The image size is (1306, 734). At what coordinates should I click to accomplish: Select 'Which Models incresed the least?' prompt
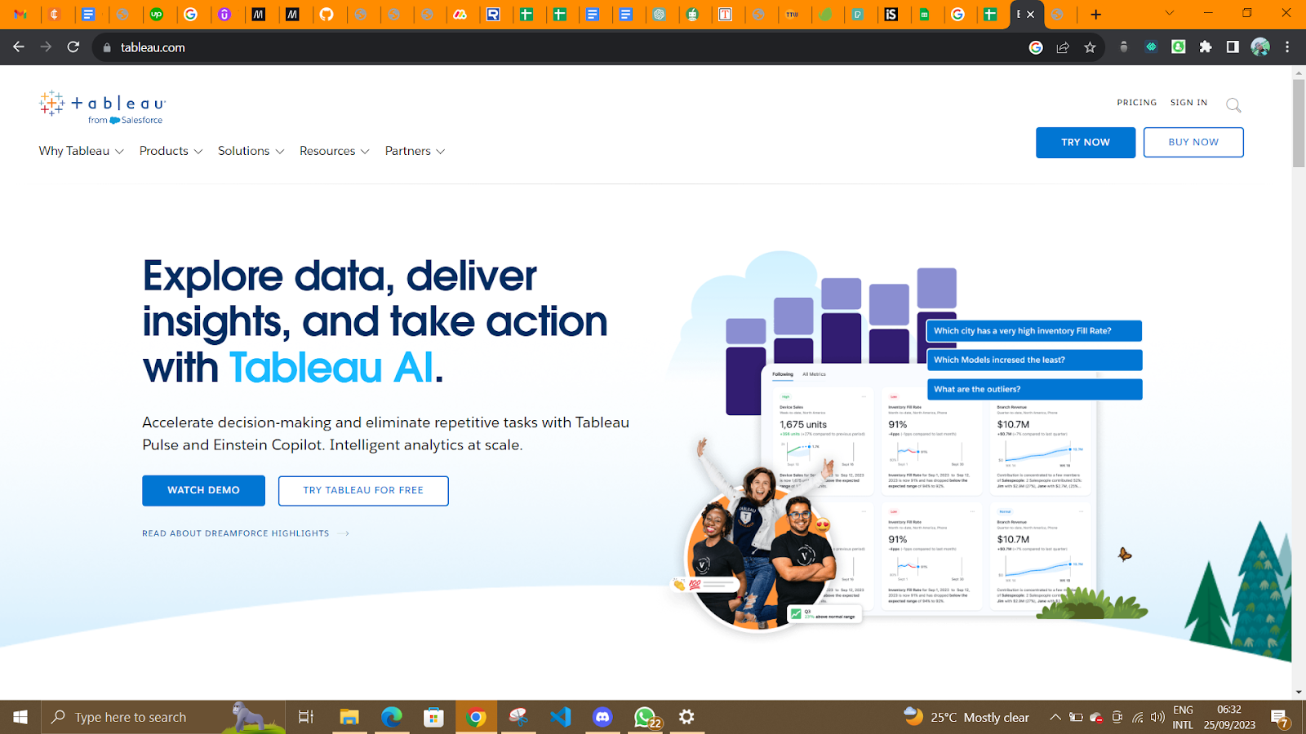point(1034,360)
